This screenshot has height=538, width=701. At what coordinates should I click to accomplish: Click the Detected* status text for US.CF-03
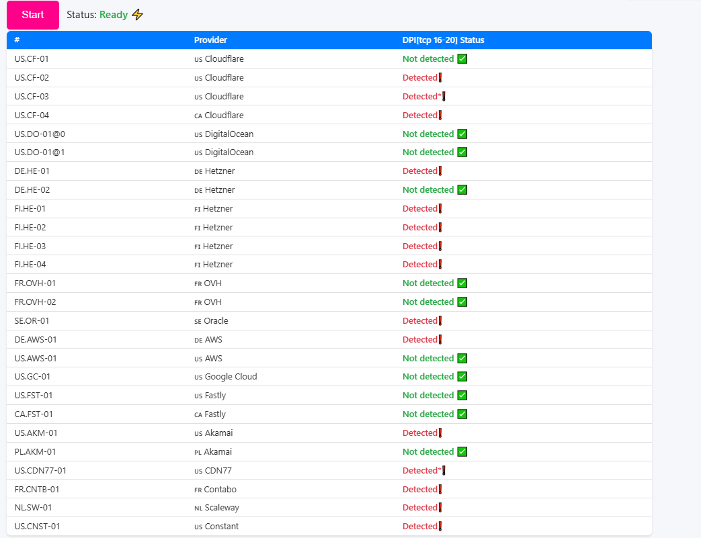(x=421, y=97)
